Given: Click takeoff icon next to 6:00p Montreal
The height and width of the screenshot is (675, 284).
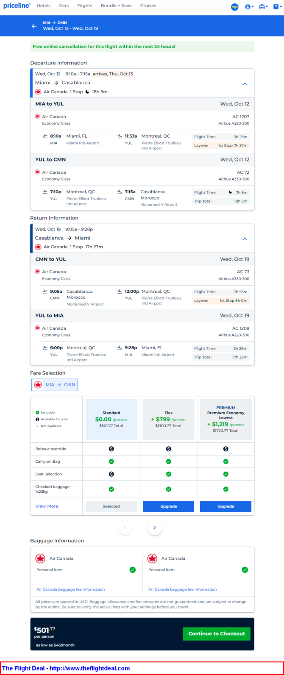Looking at the screenshot, I should point(45,347).
